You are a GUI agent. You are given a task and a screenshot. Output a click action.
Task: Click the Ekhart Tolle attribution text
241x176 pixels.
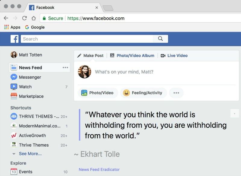(97, 154)
